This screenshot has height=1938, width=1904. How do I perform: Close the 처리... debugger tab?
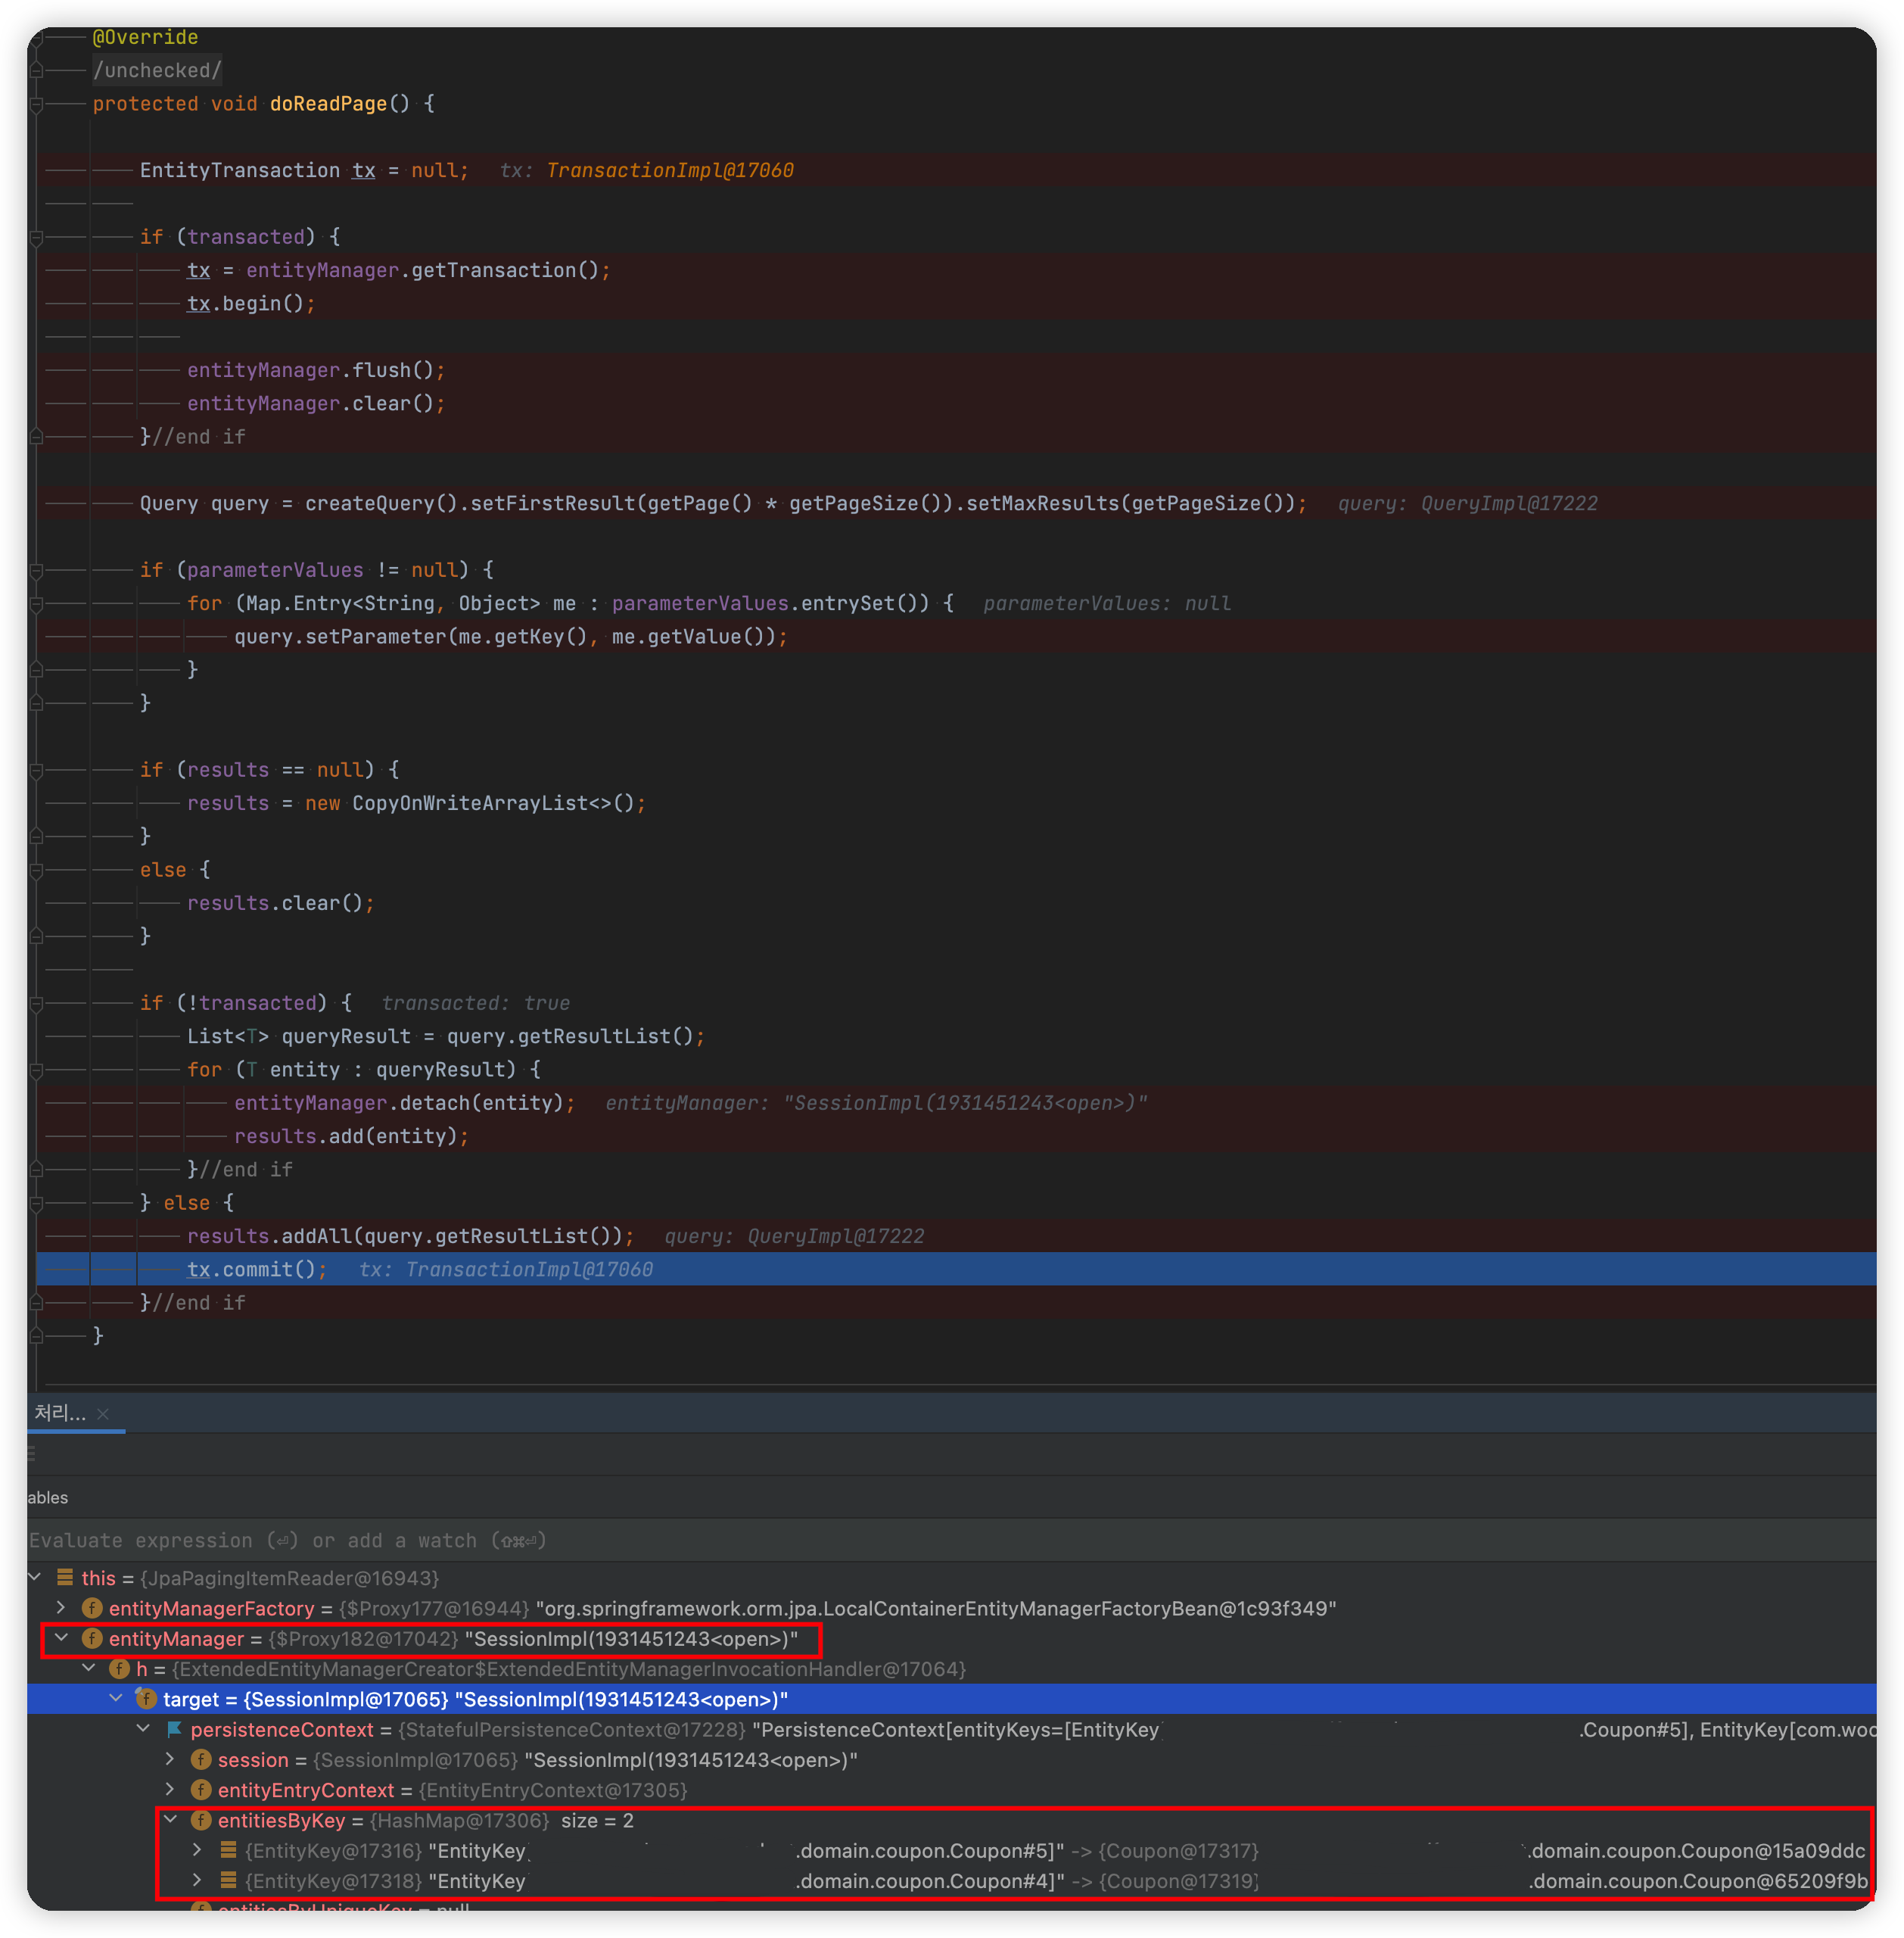click(x=103, y=1413)
